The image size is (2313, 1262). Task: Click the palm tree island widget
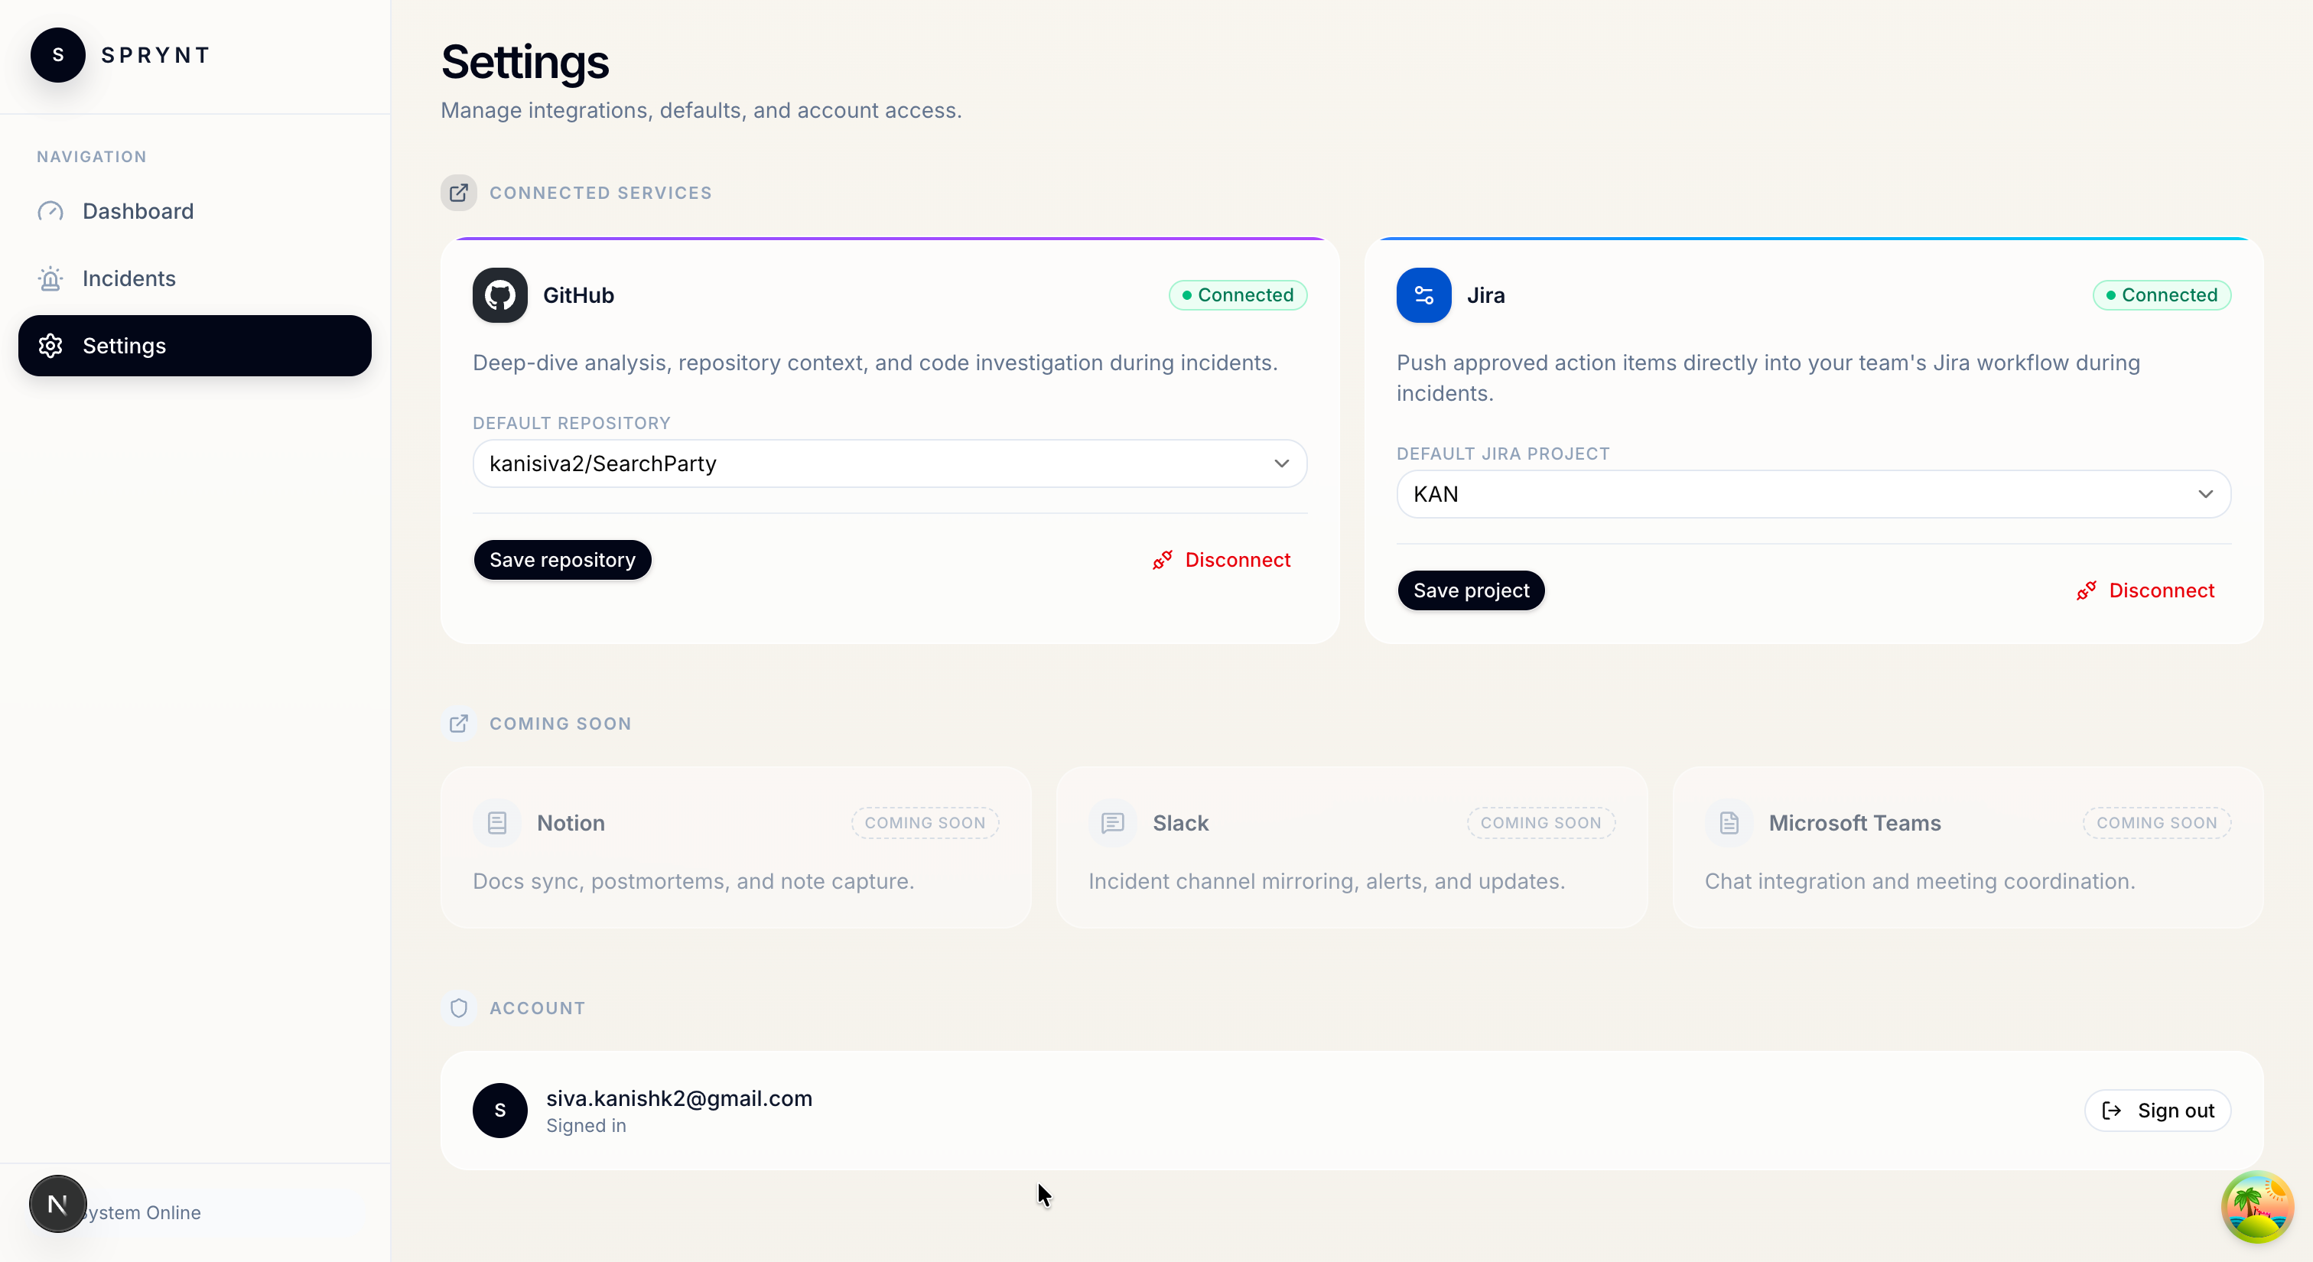[x=2256, y=1206]
